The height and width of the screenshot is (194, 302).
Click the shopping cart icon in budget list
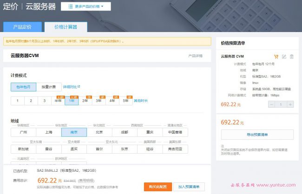coord(276,57)
